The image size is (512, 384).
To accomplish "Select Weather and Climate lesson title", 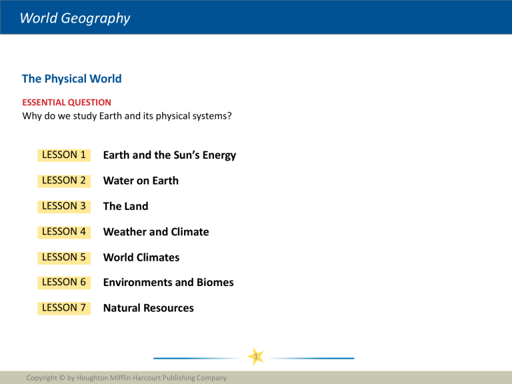I will (155, 232).
